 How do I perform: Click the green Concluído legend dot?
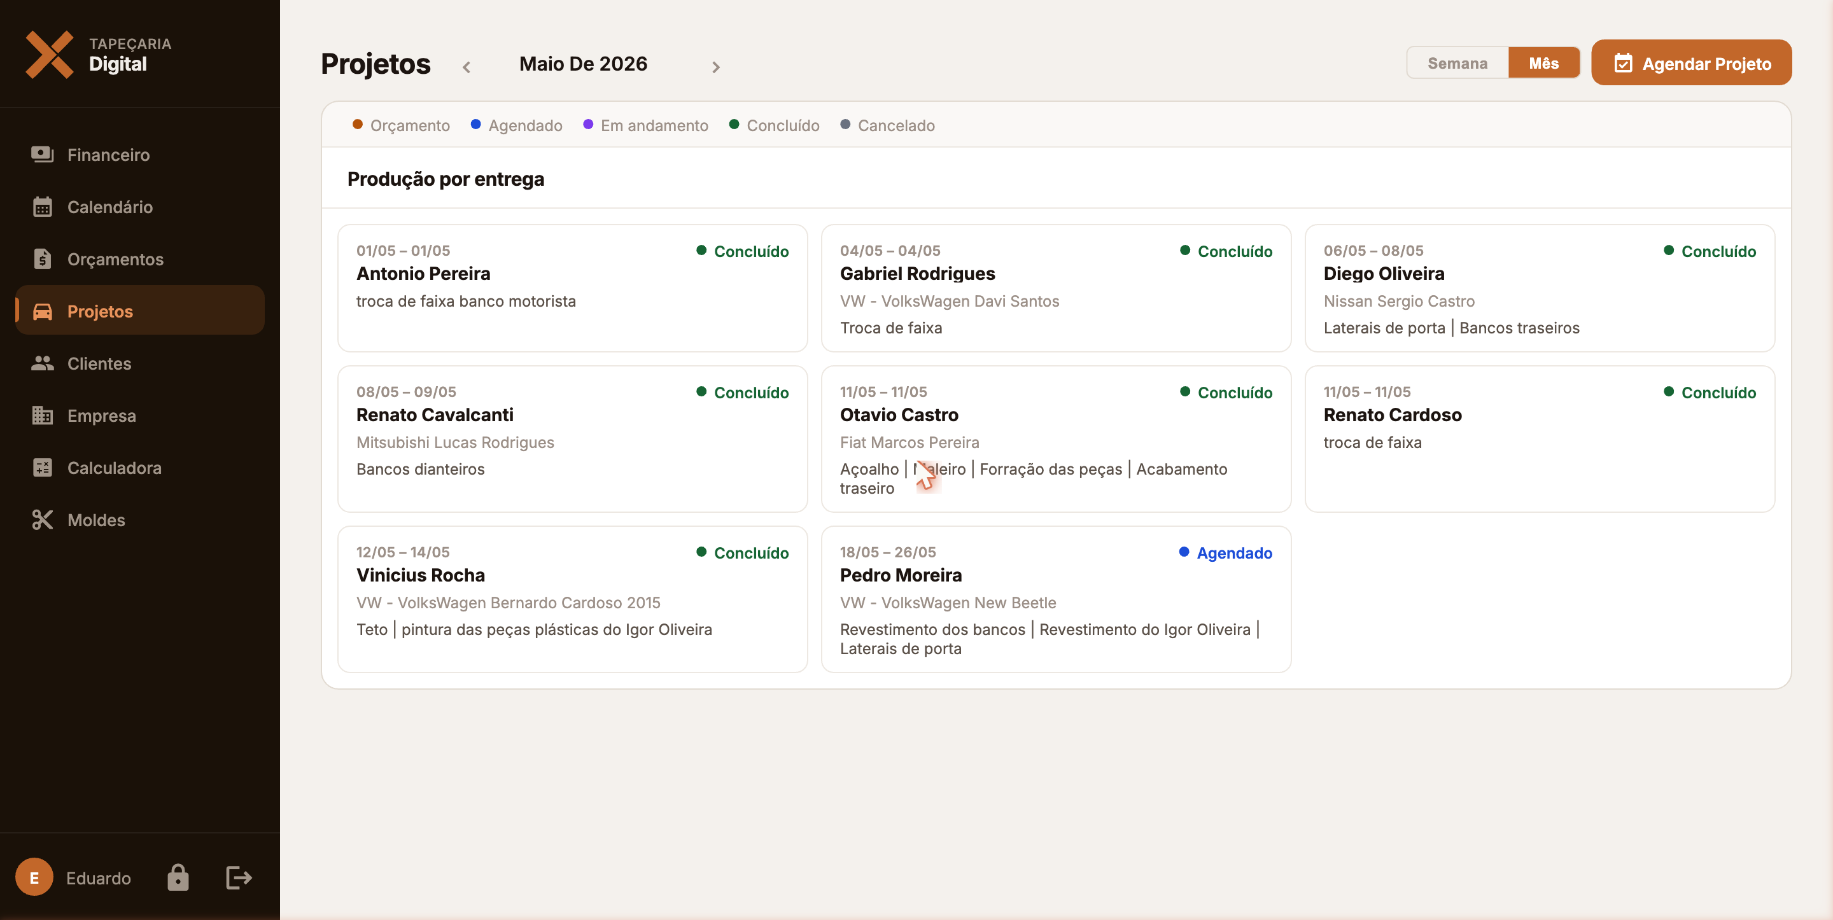734,125
